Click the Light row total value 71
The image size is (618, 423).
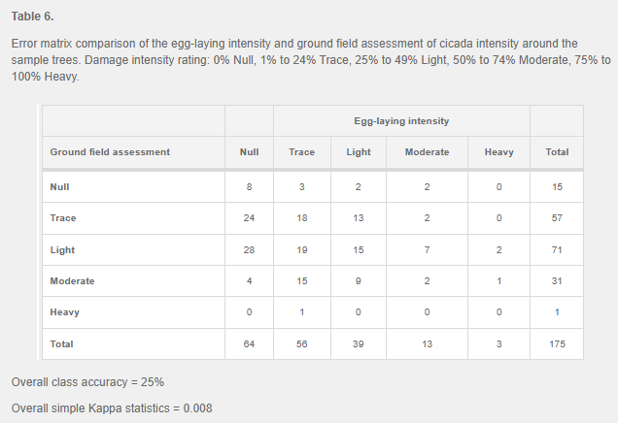(x=557, y=249)
